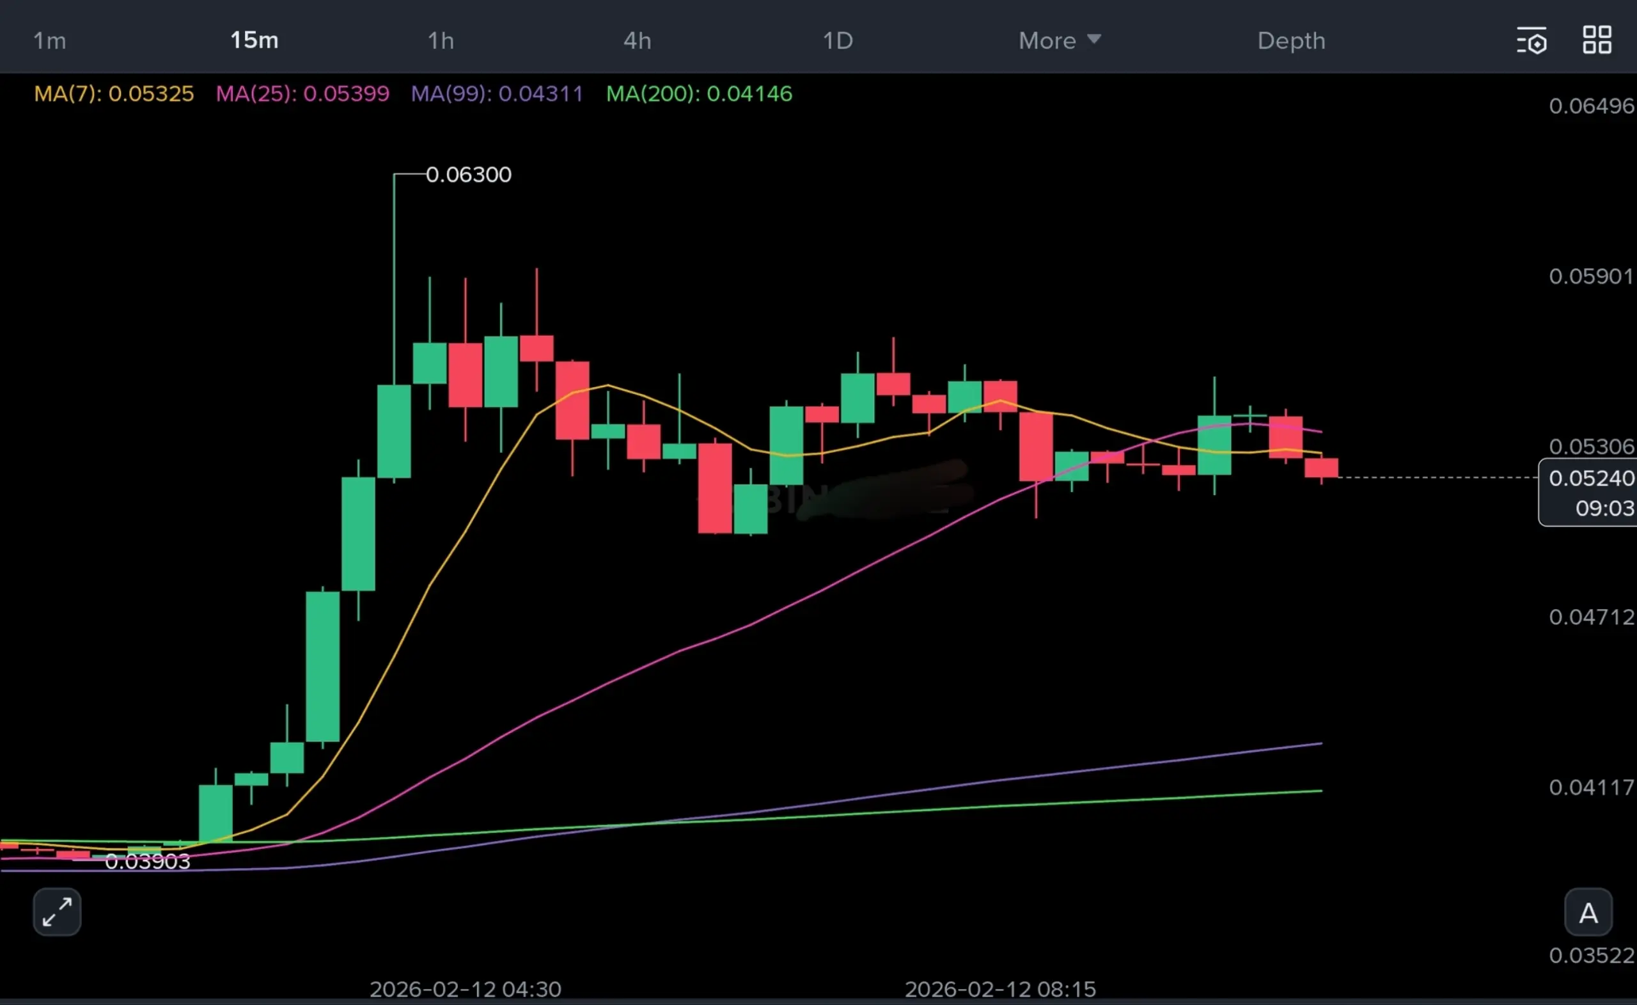1637x1005 pixels.
Task: Select the MA(200) indicator legend
Action: tap(699, 94)
